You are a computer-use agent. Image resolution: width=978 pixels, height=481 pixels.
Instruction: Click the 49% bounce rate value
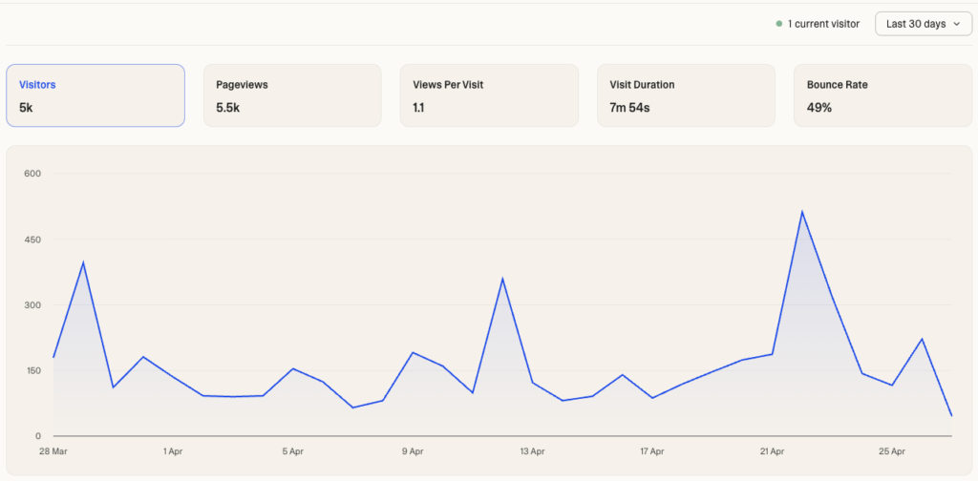[819, 108]
